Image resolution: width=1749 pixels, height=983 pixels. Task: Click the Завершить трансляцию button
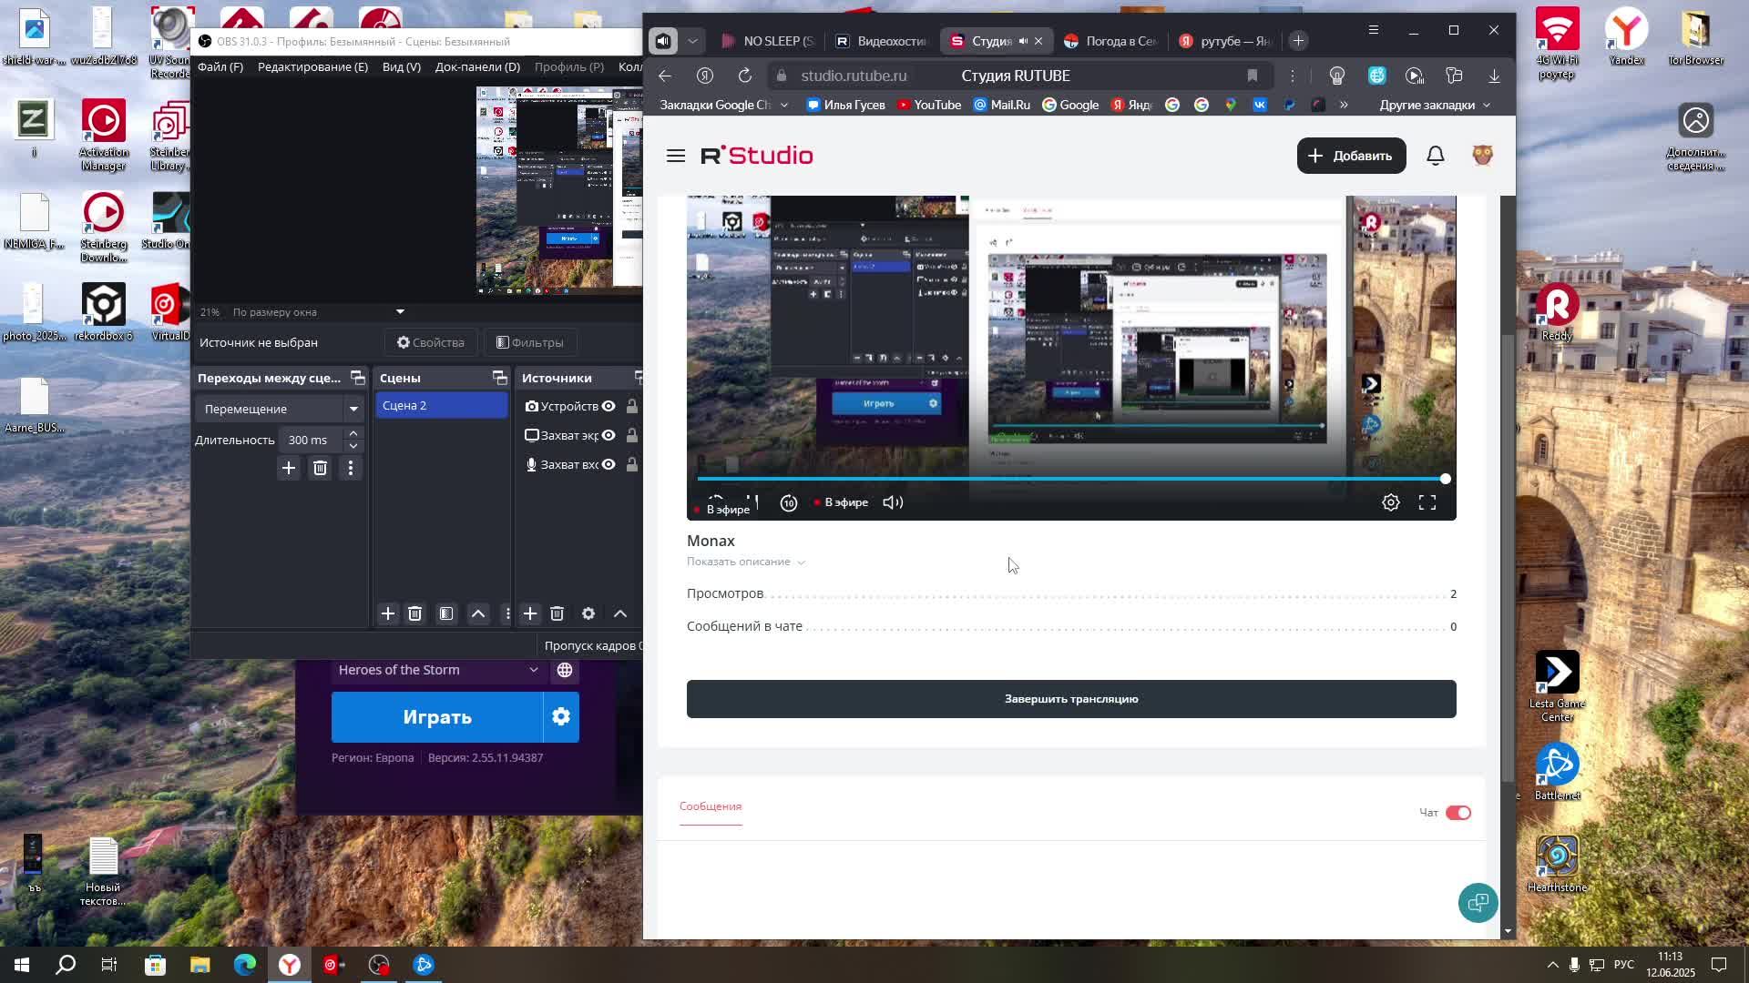[x=1070, y=699]
